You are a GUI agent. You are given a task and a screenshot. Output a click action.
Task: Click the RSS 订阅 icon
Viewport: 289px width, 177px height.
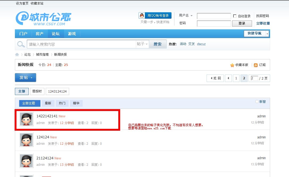[256, 65]
